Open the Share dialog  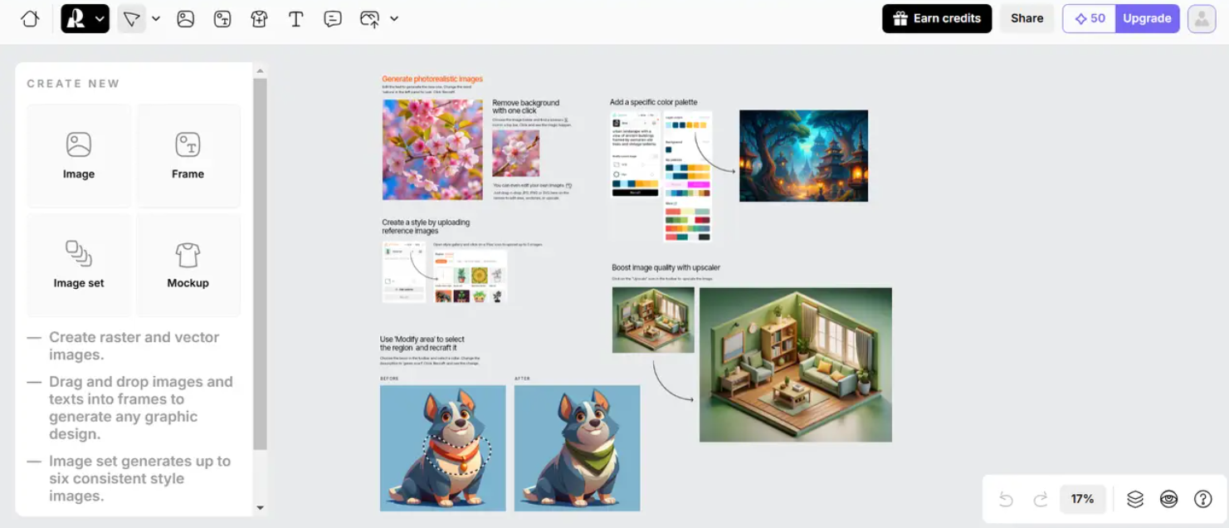point(1027,18)
